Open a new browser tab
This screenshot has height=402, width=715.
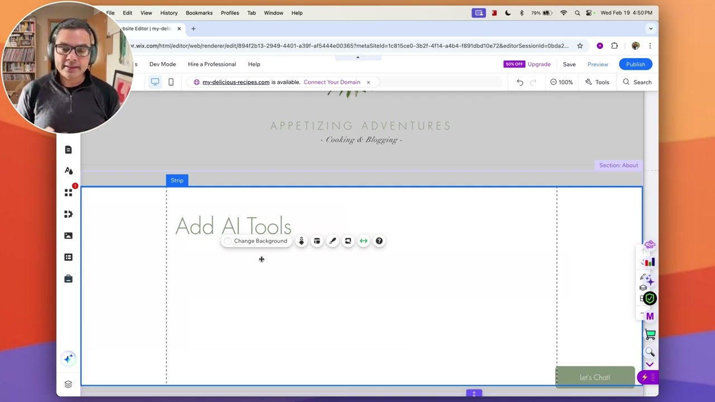point(193,28)
